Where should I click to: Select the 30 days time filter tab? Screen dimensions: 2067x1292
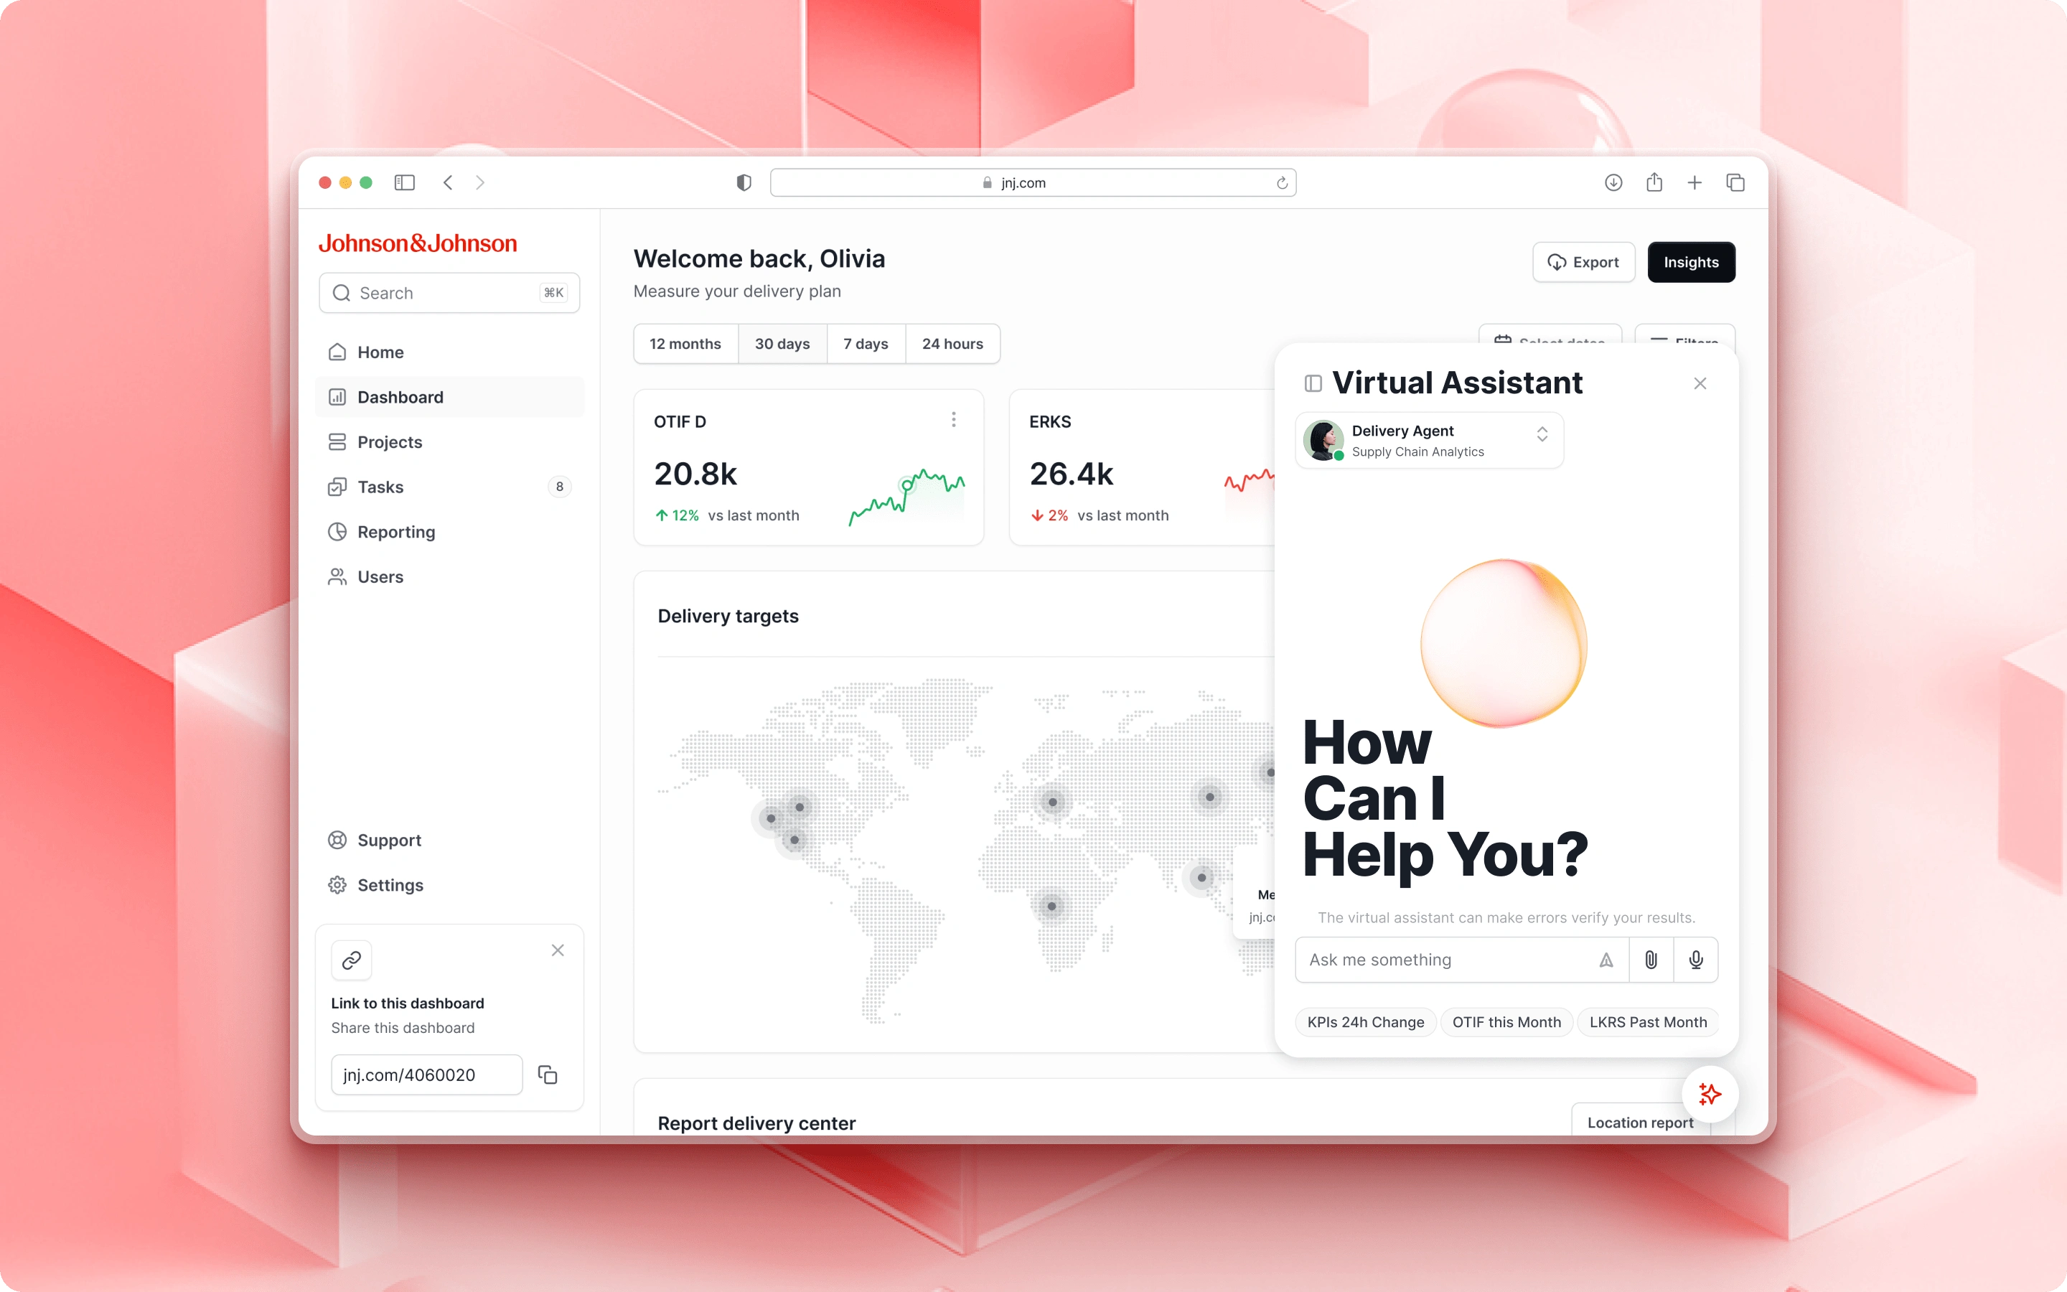(x=782, y=344)
